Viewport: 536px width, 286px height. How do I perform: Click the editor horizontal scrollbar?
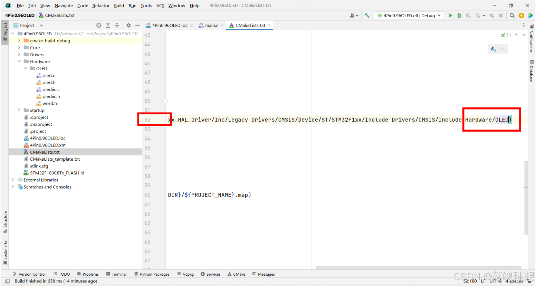click(418, 268)
